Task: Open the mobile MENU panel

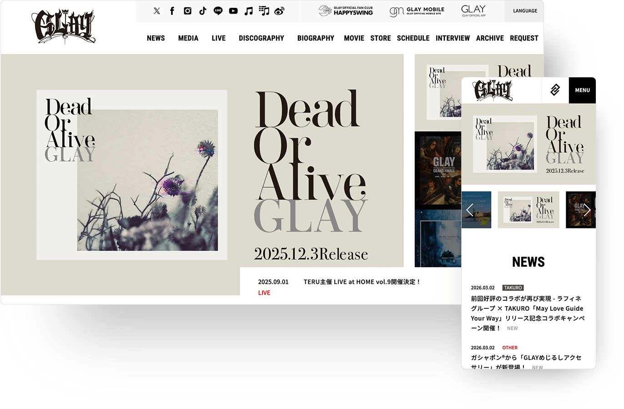Action: coord(582,90)
